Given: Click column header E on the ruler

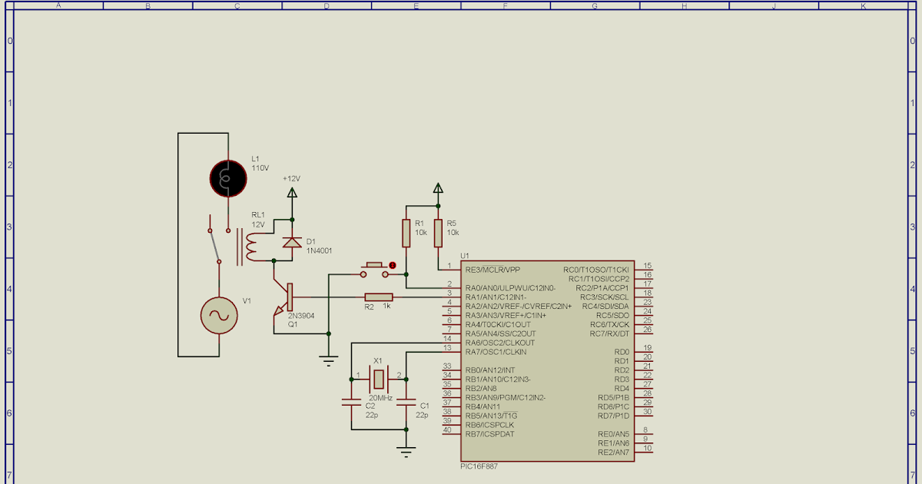Looking at the screenshot, I should click(x=415, y=5).
